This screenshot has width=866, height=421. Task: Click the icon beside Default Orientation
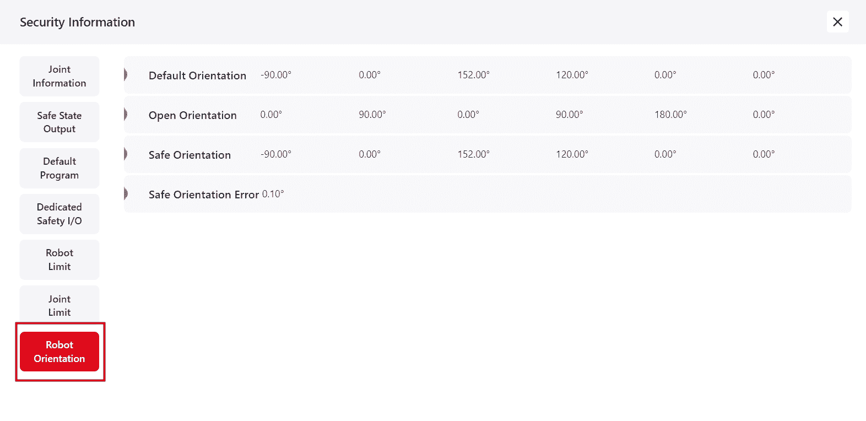126,75
